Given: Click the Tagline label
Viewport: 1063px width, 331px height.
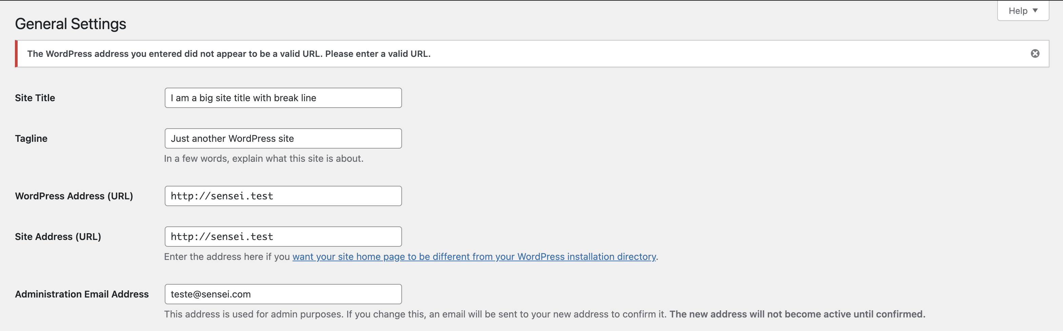Looking at the screenshot, I should click(x=31, y=138).
